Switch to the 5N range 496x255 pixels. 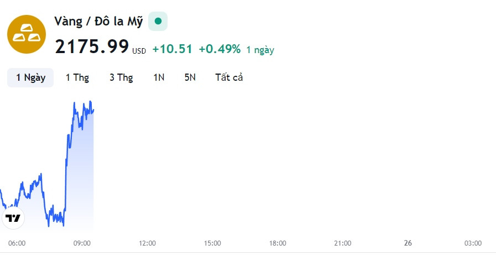click(190, 77)
